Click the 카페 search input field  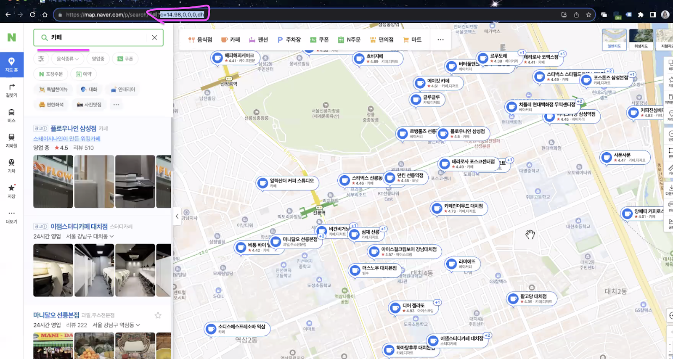(98, 37)
